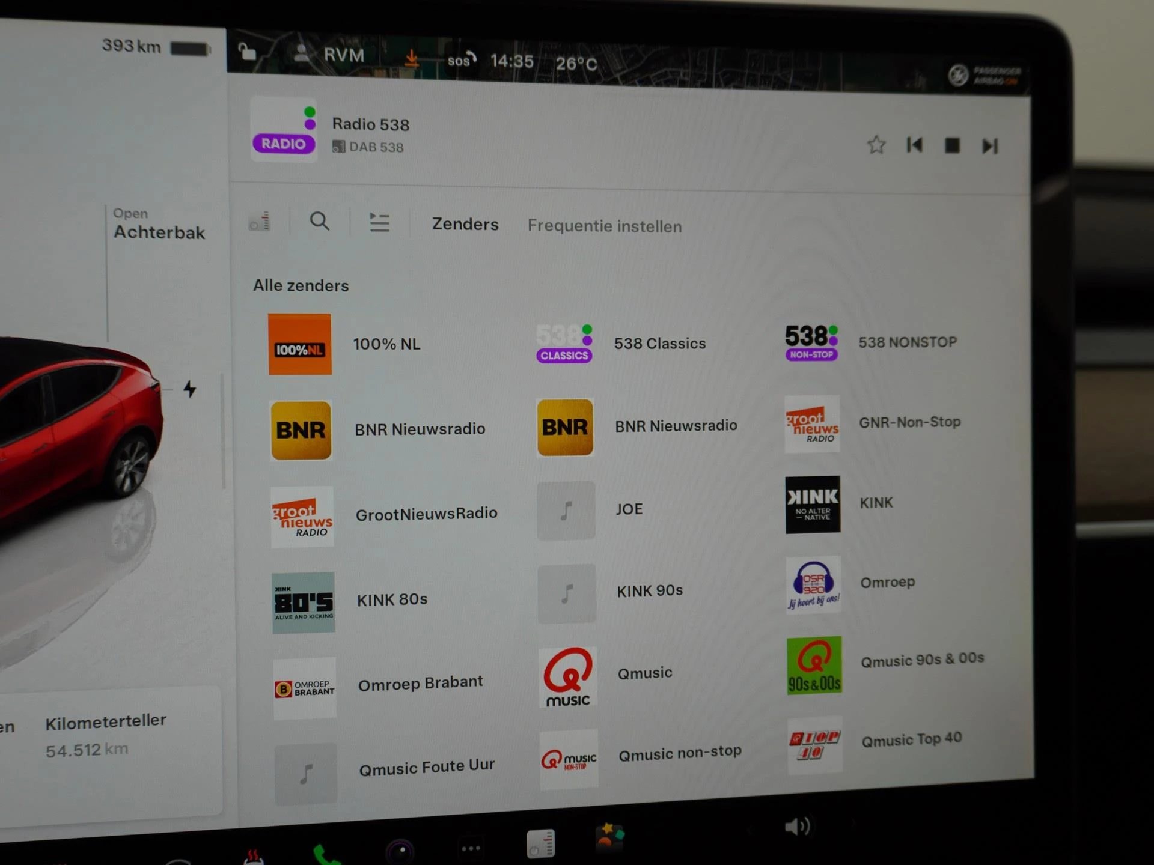Add Radio 538 to favorites with star
Viewport: 1154px width, 865px height.
[x=876, y=145]
